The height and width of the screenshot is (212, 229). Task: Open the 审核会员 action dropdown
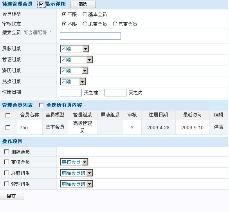tap(74, 162)
